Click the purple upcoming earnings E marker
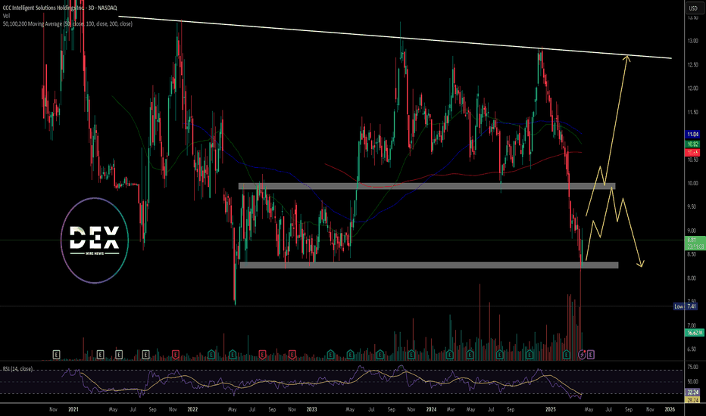Screen dimensions: 706x416 click(x=590, y=355)
